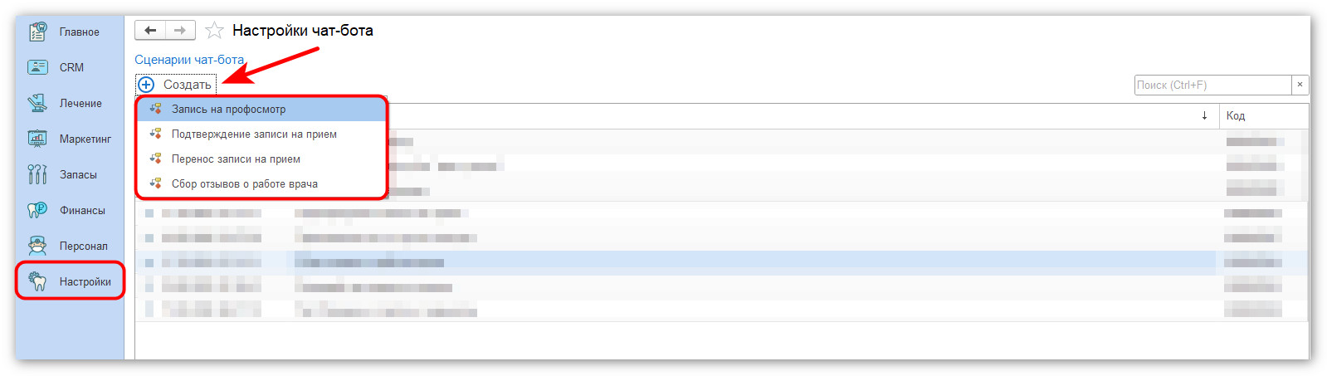Viewport: 1327px width, 376px height.
Task: Open the Лечение sidebar icon
Action: [37, 103]
